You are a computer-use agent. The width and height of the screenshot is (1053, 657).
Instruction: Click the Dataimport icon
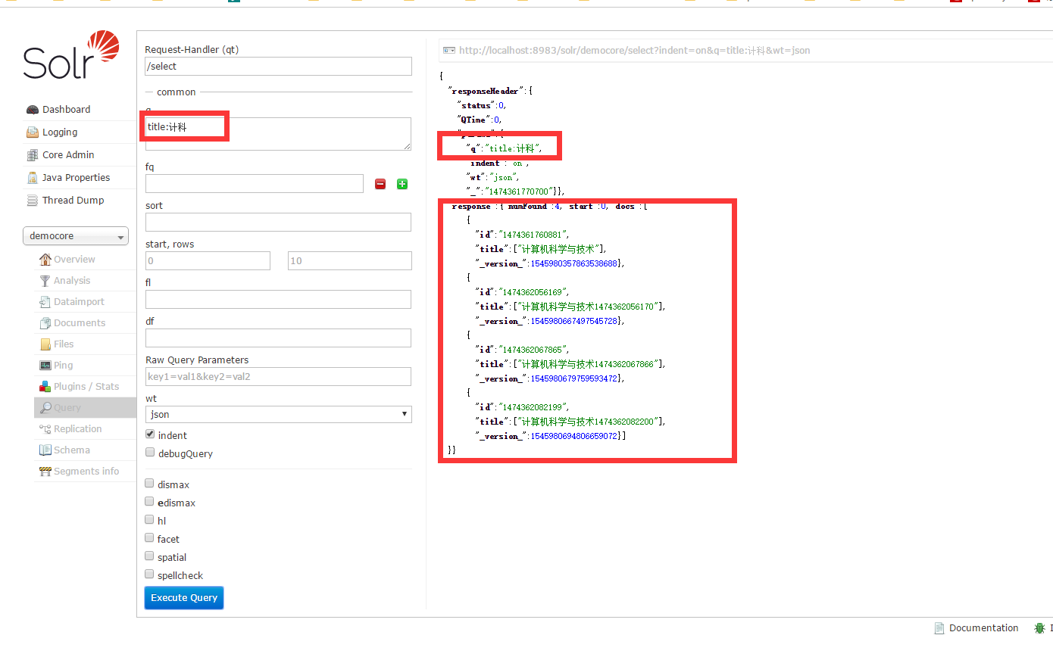[x=45, y=302]
